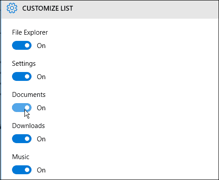Click the CUSTOMIZE LIST header title
Screen dimensions: 219x180
[48, 8]
